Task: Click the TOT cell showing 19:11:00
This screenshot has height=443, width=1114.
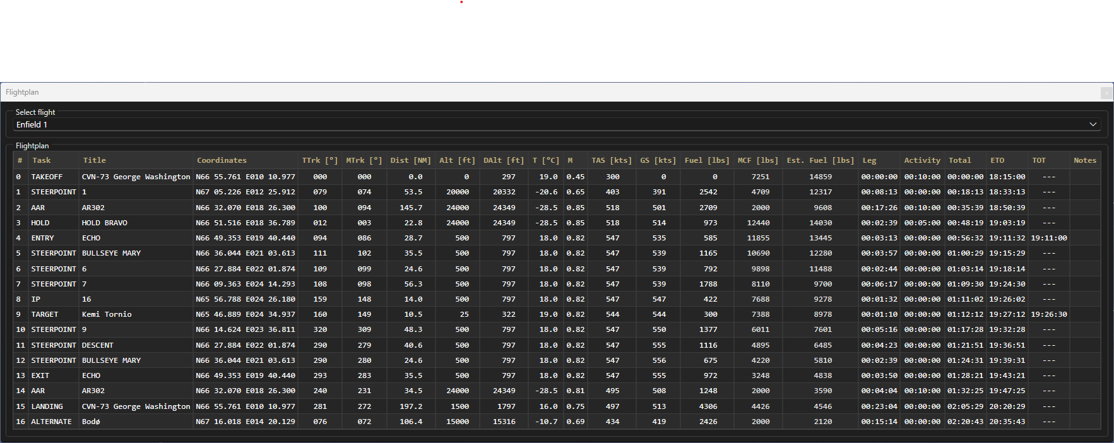Action: coord(1048,238)
